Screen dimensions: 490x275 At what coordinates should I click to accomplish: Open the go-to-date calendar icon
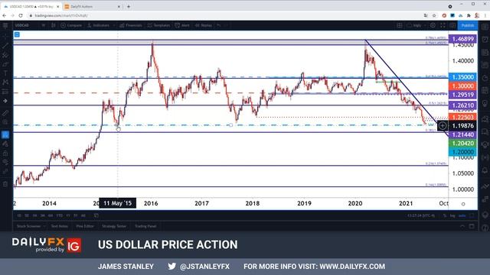[96, 215]
